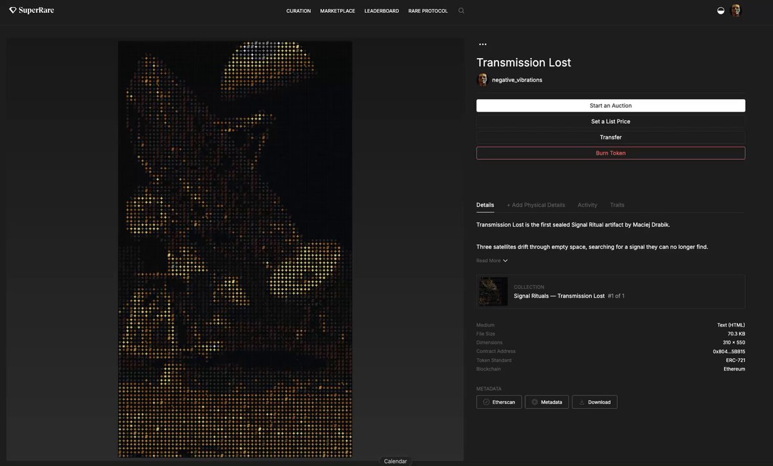The width and height of the screenshot is (773, 466).
Task: Click the #1 of 1 edition label
Action: click(x=616, y=296)
